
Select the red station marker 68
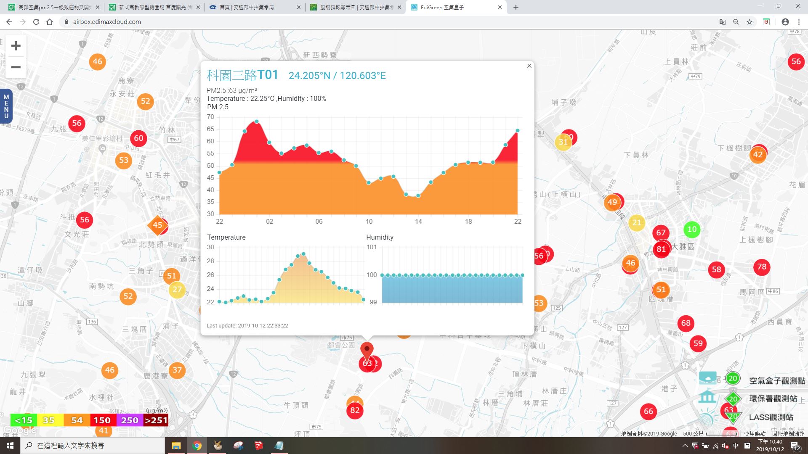click(686, 323)
